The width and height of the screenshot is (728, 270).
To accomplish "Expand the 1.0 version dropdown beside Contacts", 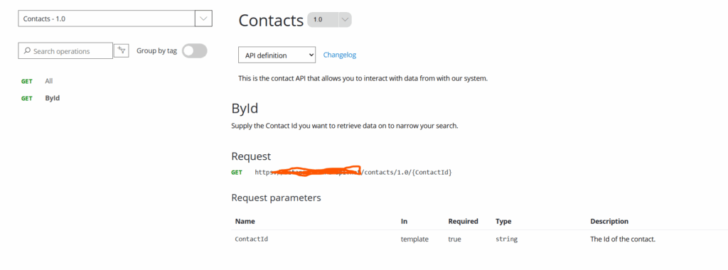I will (x=345, y=19).
